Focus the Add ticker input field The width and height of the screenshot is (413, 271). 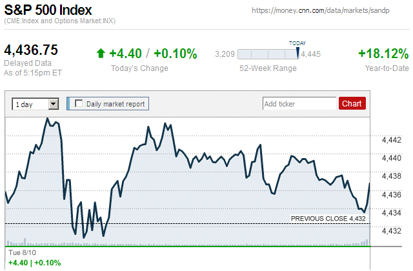tap(299, 103)
